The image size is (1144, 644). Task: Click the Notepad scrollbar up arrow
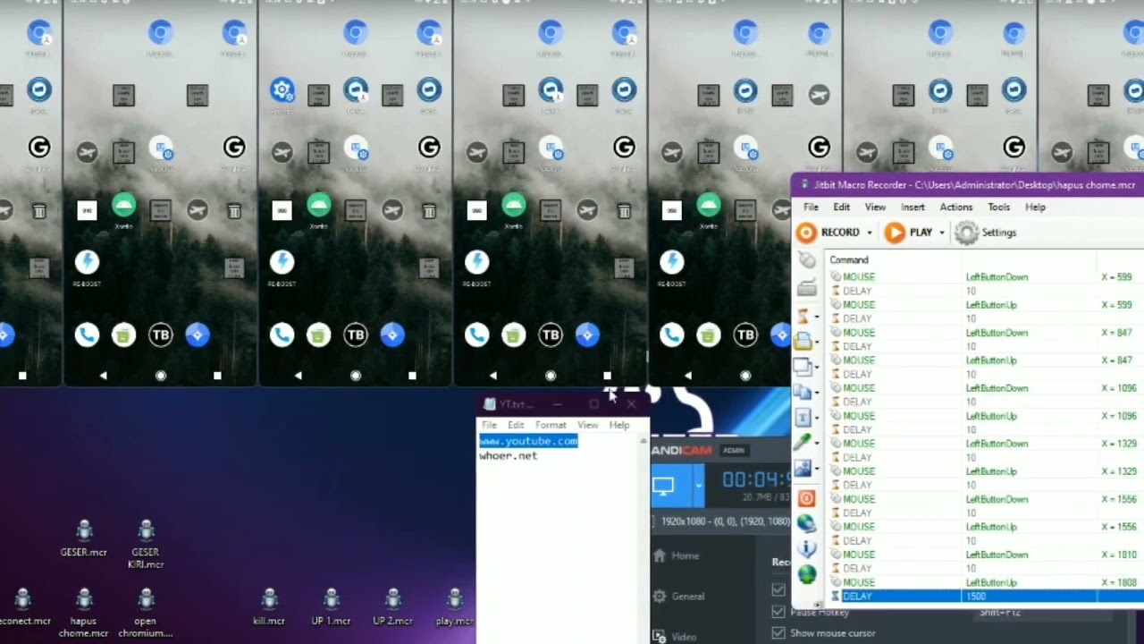[643, 441]
